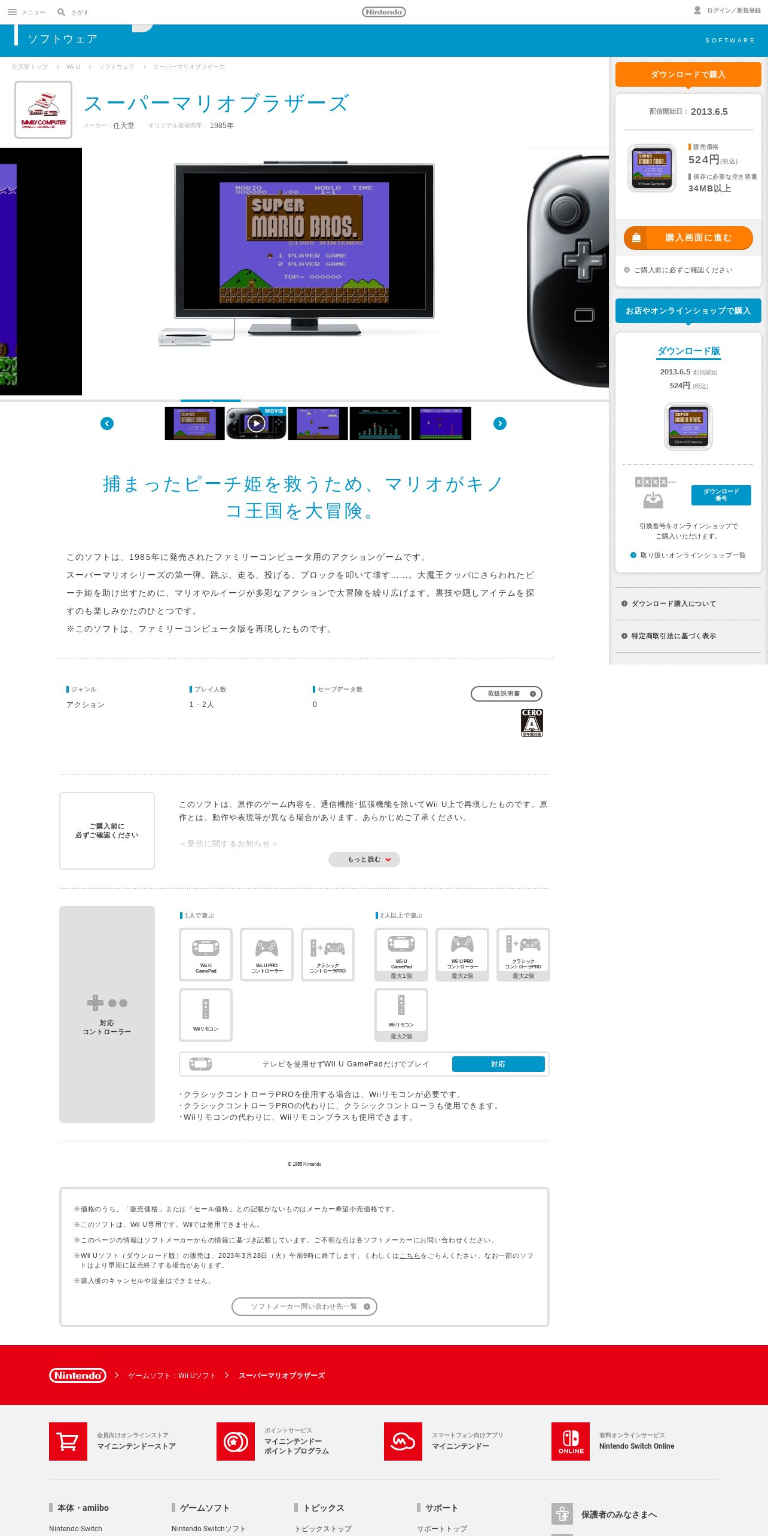Select the dark underground level thumbnail
The width and height of the screenshot is (768, 1536).
(380, 423)
